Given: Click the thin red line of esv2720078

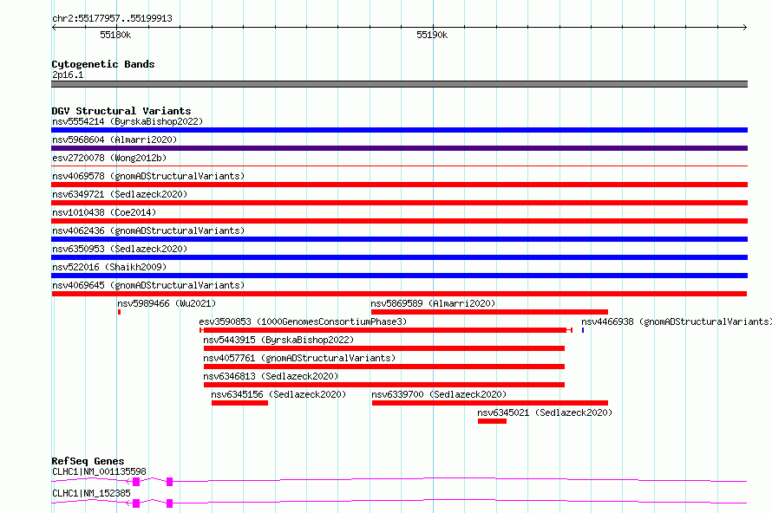Looking at the screenshot, I should (x=399, y=166).
